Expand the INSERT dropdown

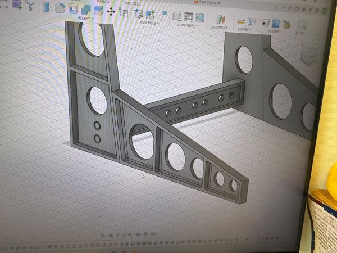coord(275,31)
